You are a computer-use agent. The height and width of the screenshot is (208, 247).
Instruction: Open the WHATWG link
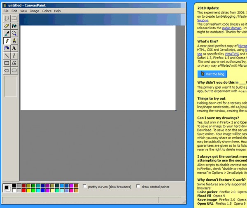pos(232,54)
